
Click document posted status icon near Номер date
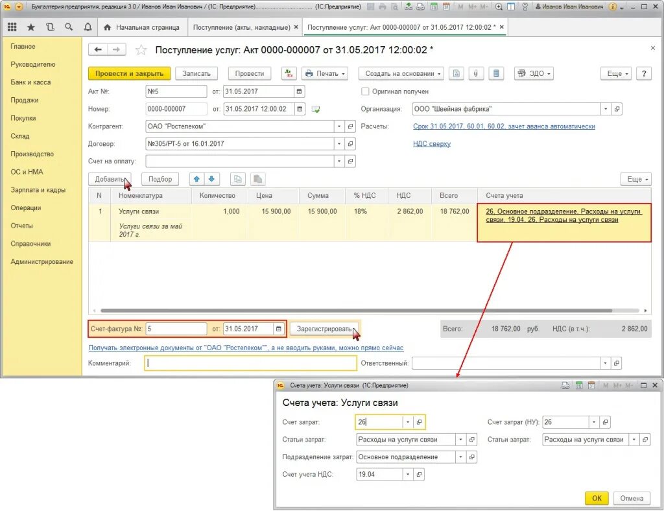click(316, 109)
